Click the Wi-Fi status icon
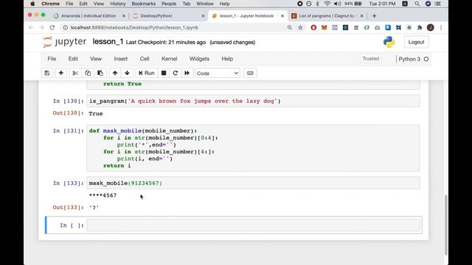The image size is (472, 265). tap(327, 4)
